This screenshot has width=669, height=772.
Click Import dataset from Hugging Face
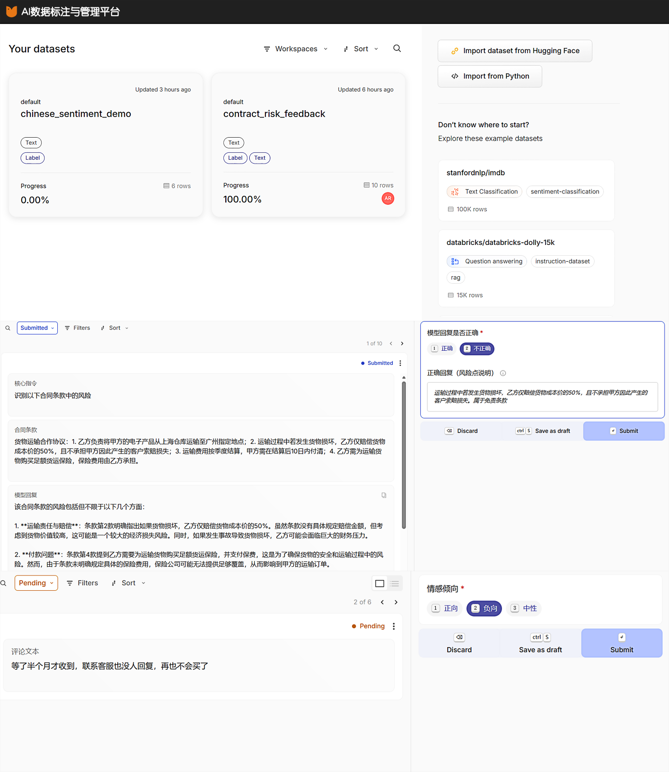(x=515, y=51)
